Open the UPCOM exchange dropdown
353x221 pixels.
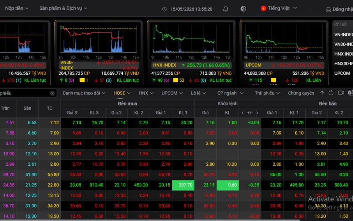(172, 93)
